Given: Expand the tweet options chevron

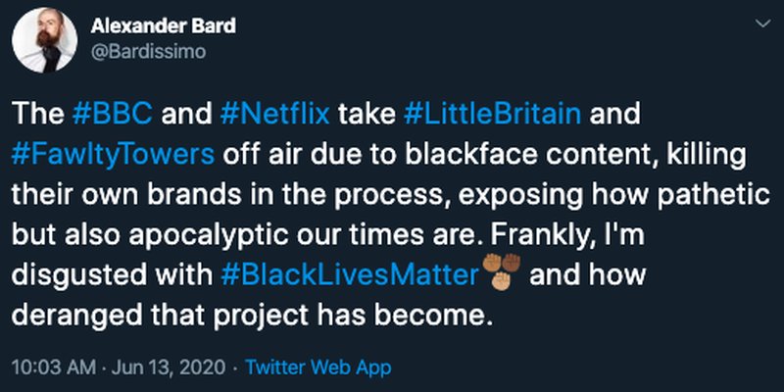Looking at the screenshot, I should 762,24.
